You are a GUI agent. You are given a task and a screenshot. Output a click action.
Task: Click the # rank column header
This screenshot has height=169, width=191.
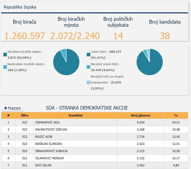8,116
